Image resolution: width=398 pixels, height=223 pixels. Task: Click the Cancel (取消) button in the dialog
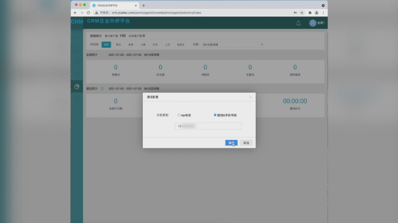(246, 143)
